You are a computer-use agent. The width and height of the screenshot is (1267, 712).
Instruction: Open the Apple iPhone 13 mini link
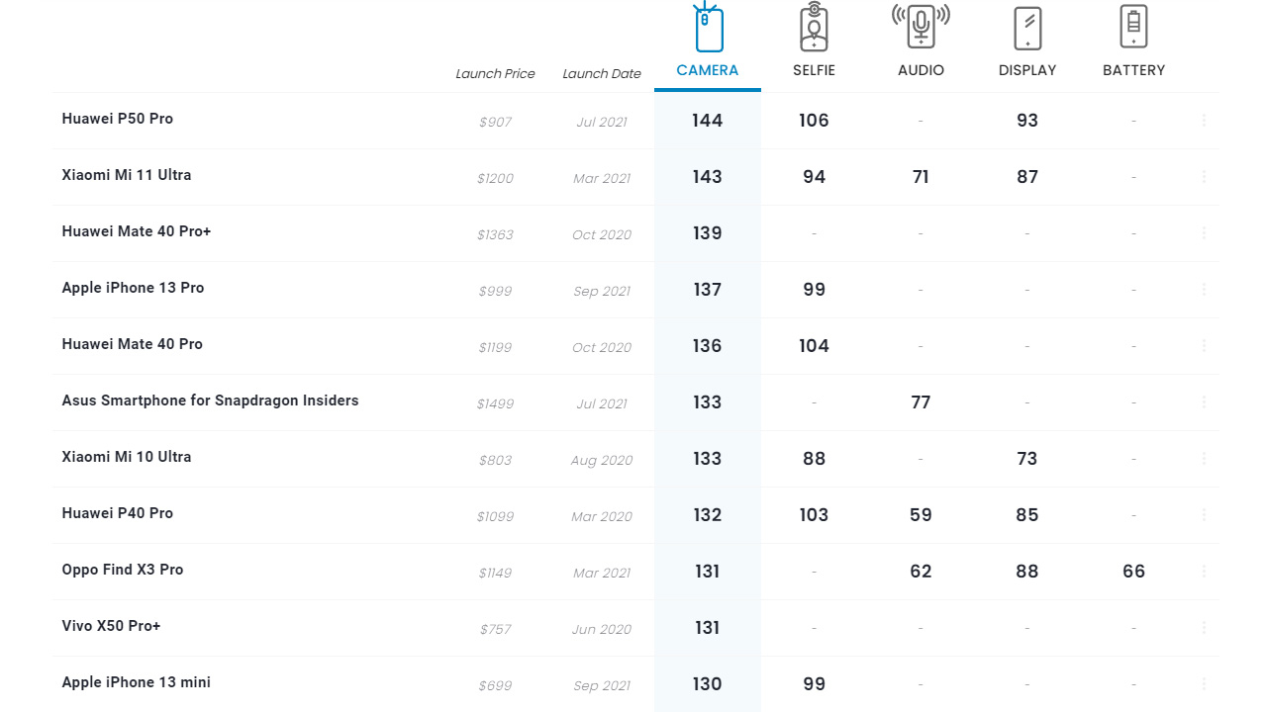pyautogui.click(x=137, y=682)
